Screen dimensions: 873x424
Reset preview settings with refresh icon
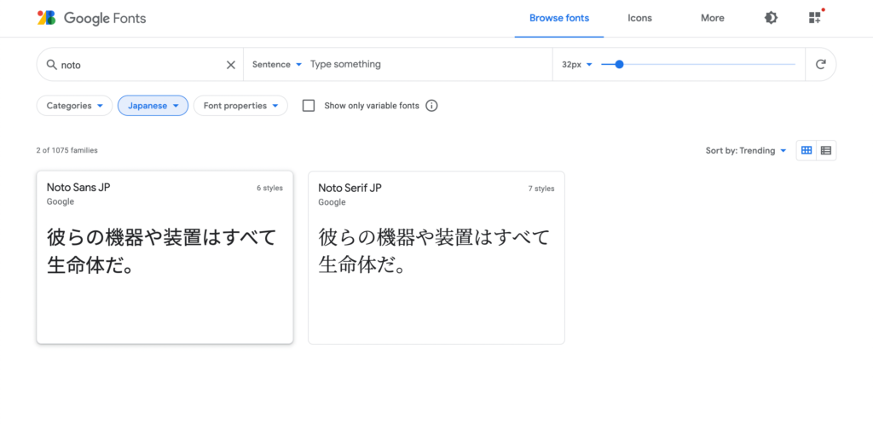[820, 65]
